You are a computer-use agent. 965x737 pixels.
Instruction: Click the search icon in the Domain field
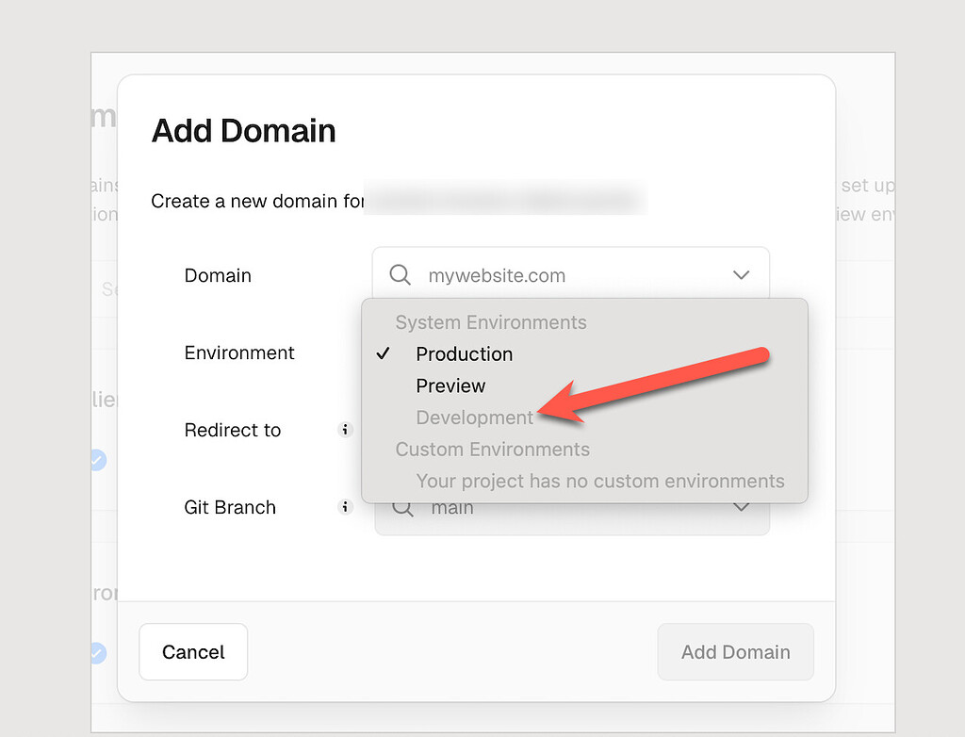pyautogui.click(x=399, y=275)
